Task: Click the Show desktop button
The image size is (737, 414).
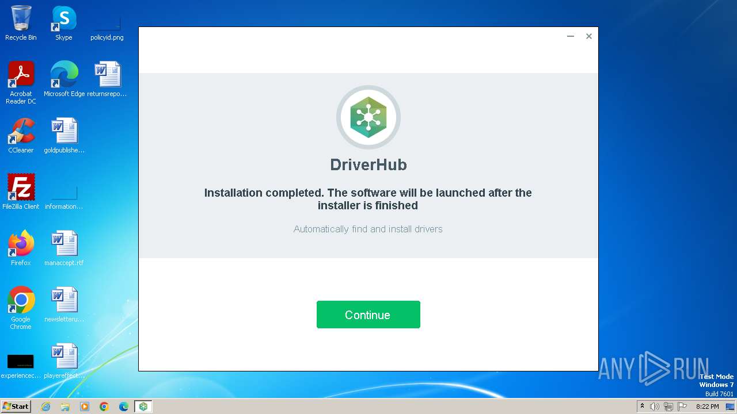Action: [x=730, y=407]
